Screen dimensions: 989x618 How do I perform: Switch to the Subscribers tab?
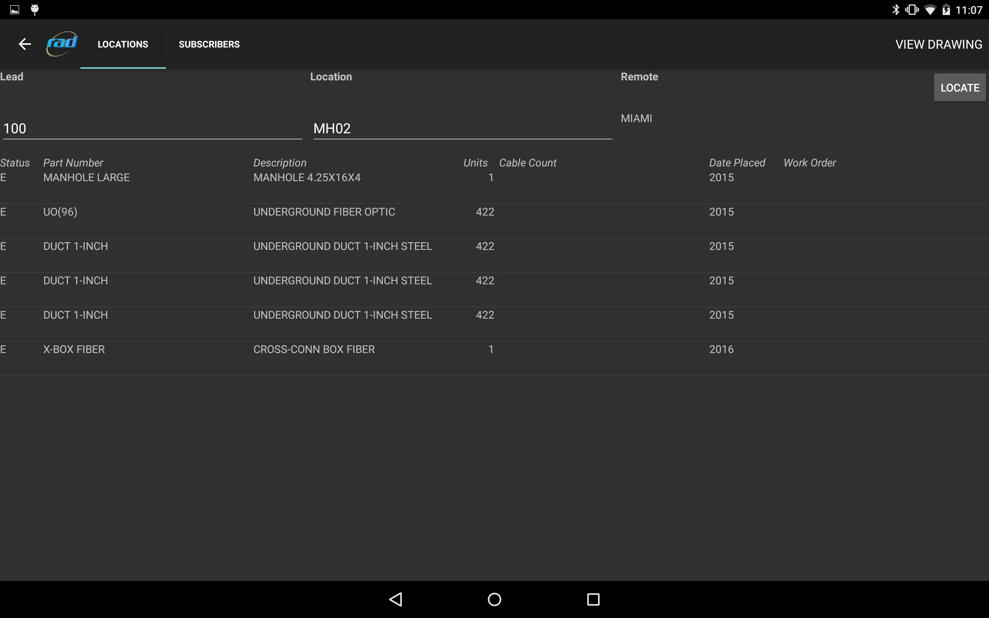point(209,44)
